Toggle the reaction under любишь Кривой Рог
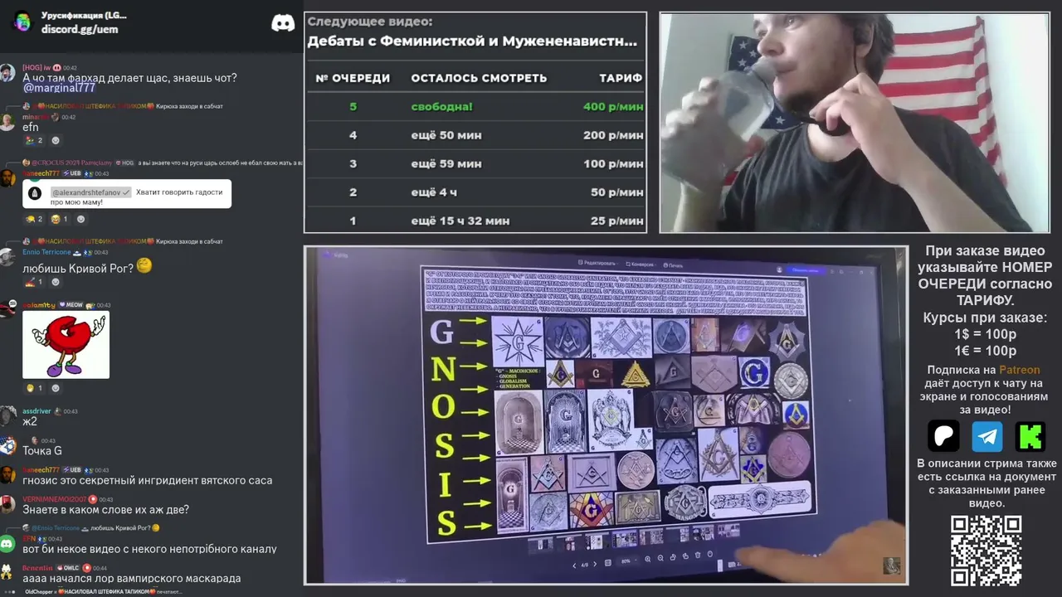 coord(34,282)
